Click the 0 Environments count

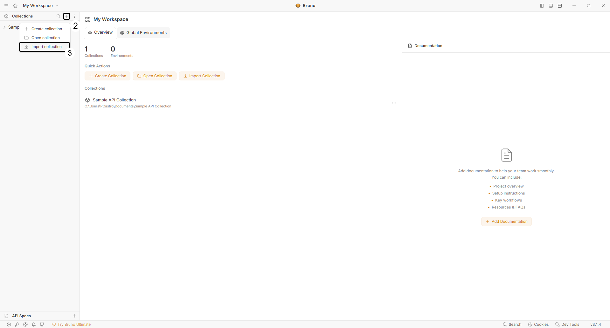[x=122, y=51]
